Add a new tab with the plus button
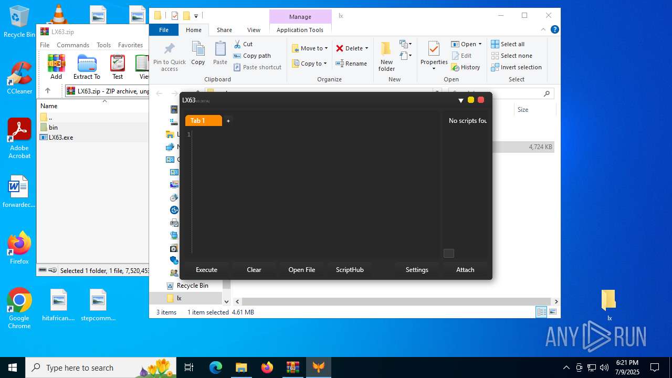The height and width of the screenshot is (378, 672). (228, 121)
